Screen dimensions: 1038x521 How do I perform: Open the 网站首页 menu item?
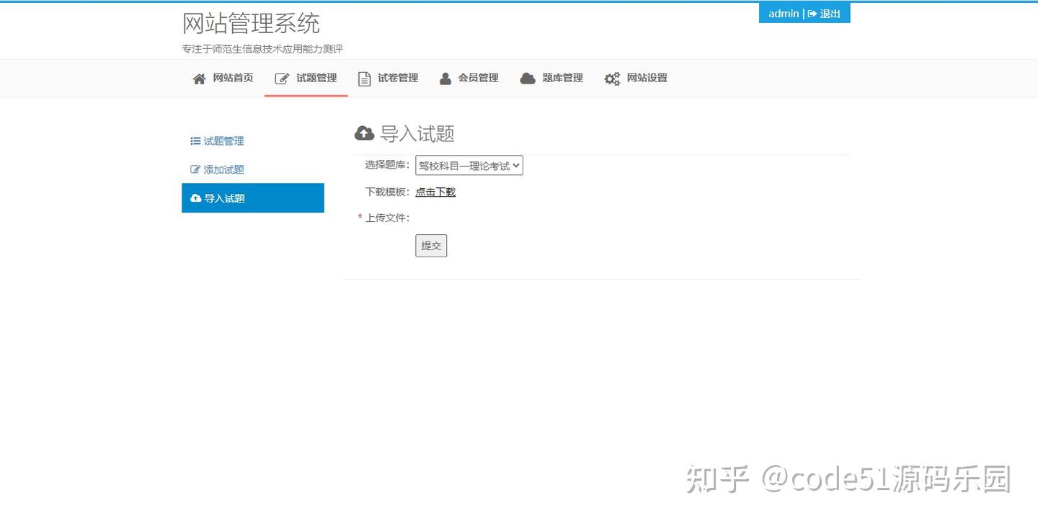[x=231, y=78]
